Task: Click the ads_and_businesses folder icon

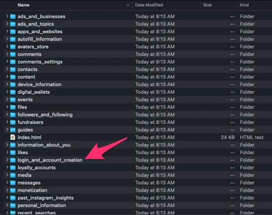Action: 13,17
